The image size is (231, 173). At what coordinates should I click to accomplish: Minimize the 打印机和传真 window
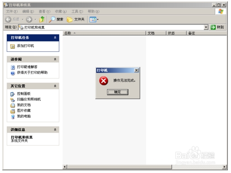(x=214, y=5)
